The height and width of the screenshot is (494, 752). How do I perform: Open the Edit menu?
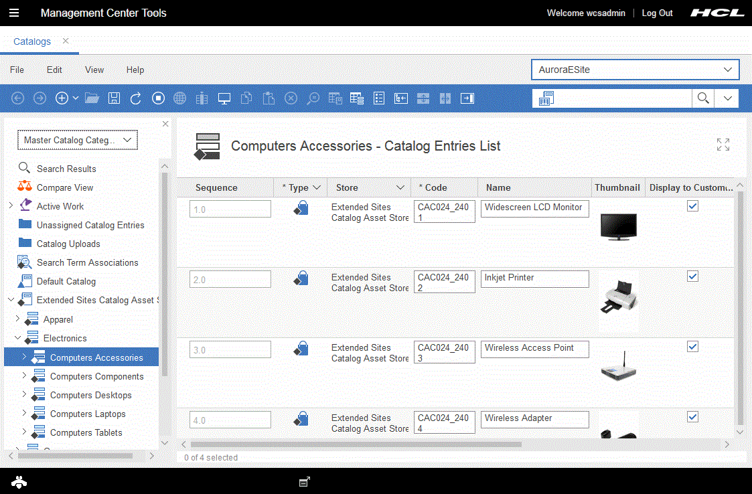click(54, 70)
